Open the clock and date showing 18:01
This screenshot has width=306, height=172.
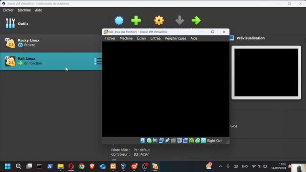click(x=278, y=166)
